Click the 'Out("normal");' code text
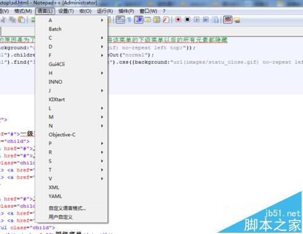This screenshot has width=303, height=234. click(x=132, y=55)
